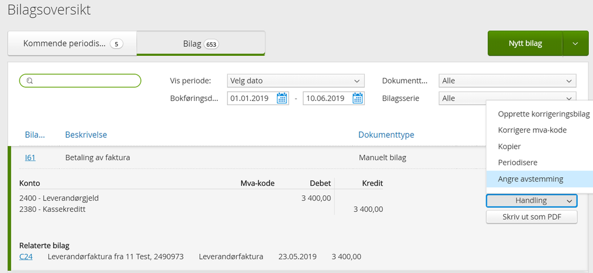Viewport: 593px width, 273px height.
Task: Click the Nytt bilag button
Action: click(525, 43)
